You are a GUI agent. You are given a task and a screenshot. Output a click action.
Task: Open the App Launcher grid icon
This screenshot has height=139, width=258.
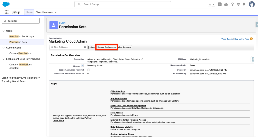[x=6, y=12]
